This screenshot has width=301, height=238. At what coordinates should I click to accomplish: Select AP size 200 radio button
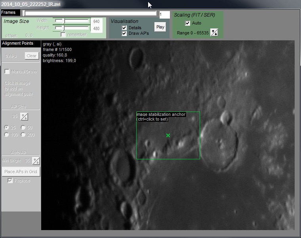[23, 135]
